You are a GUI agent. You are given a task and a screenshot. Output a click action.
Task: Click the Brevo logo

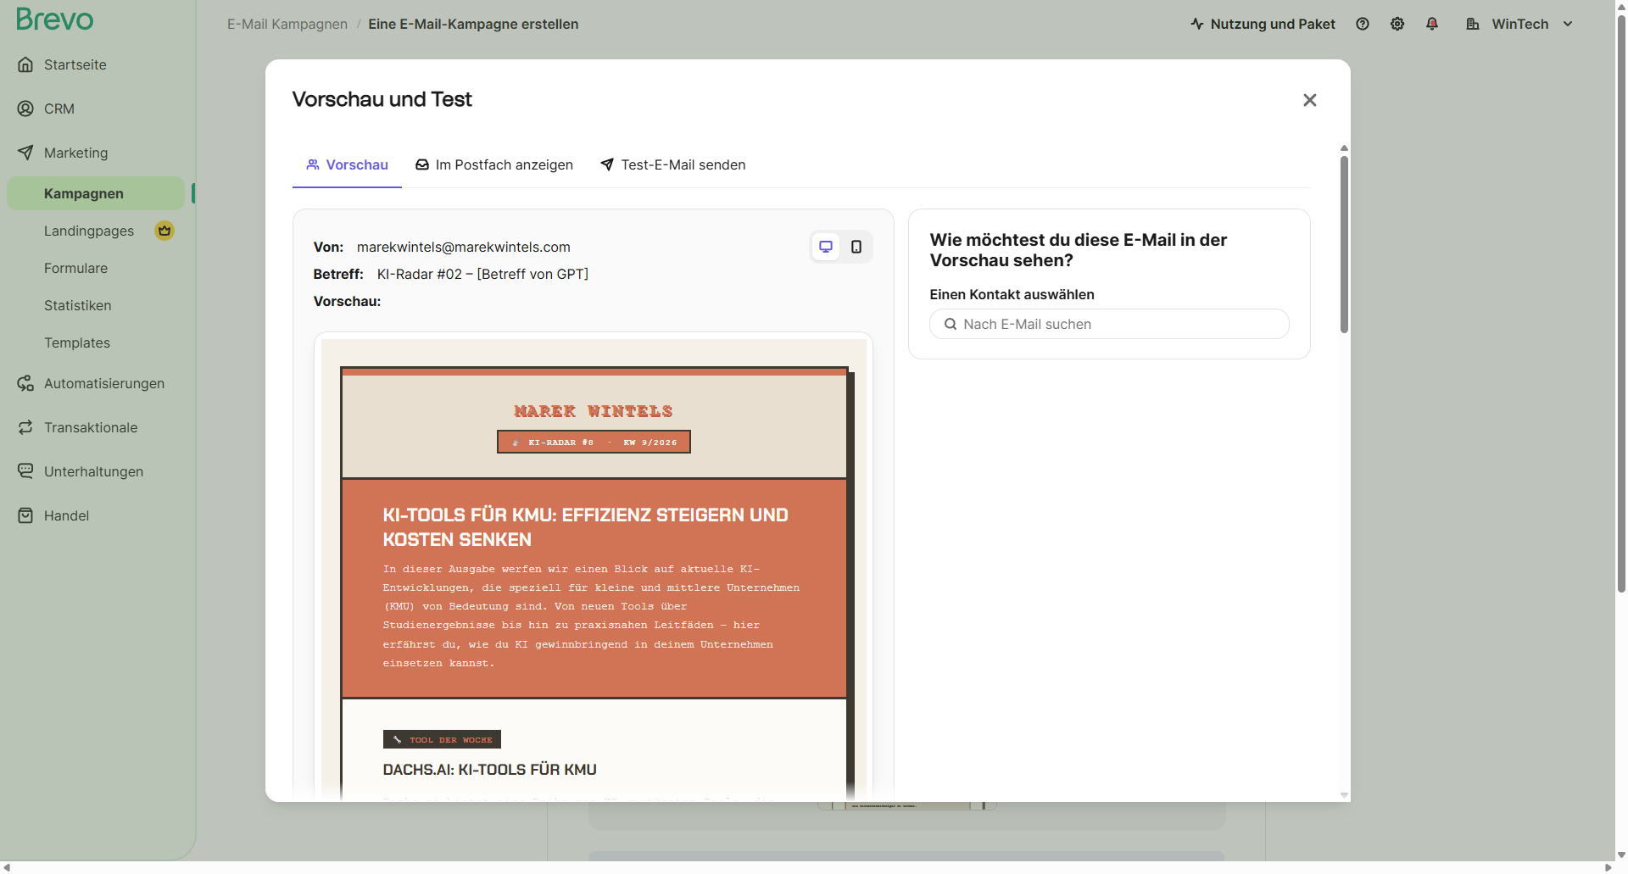55,19
